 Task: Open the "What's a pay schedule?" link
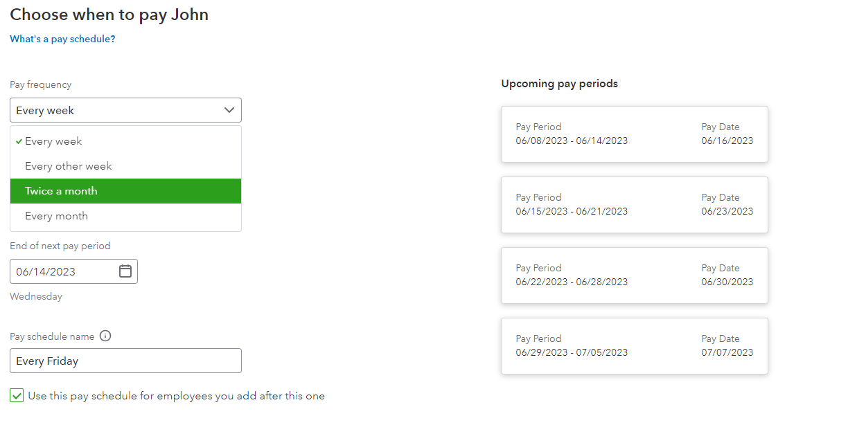(62, 39)
